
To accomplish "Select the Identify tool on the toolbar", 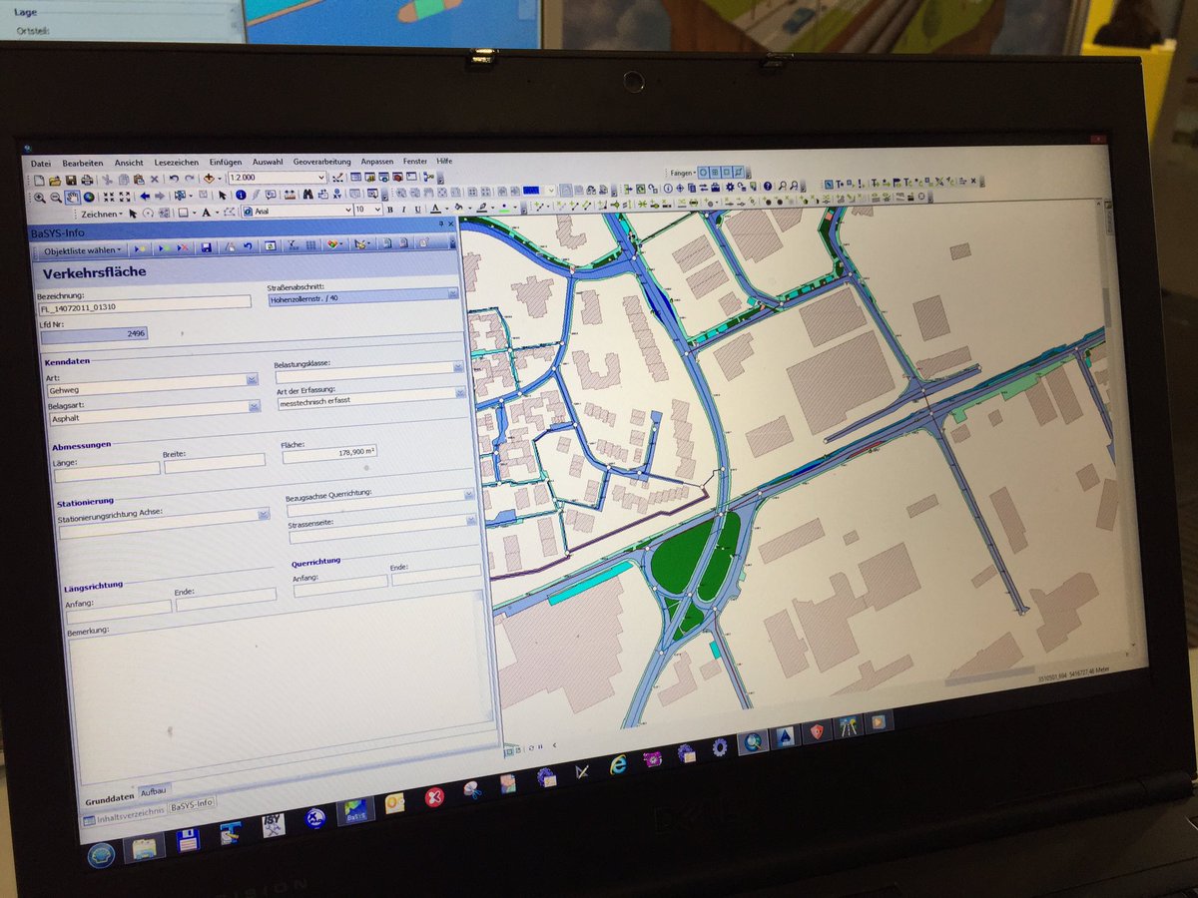I will coord(240,195).
